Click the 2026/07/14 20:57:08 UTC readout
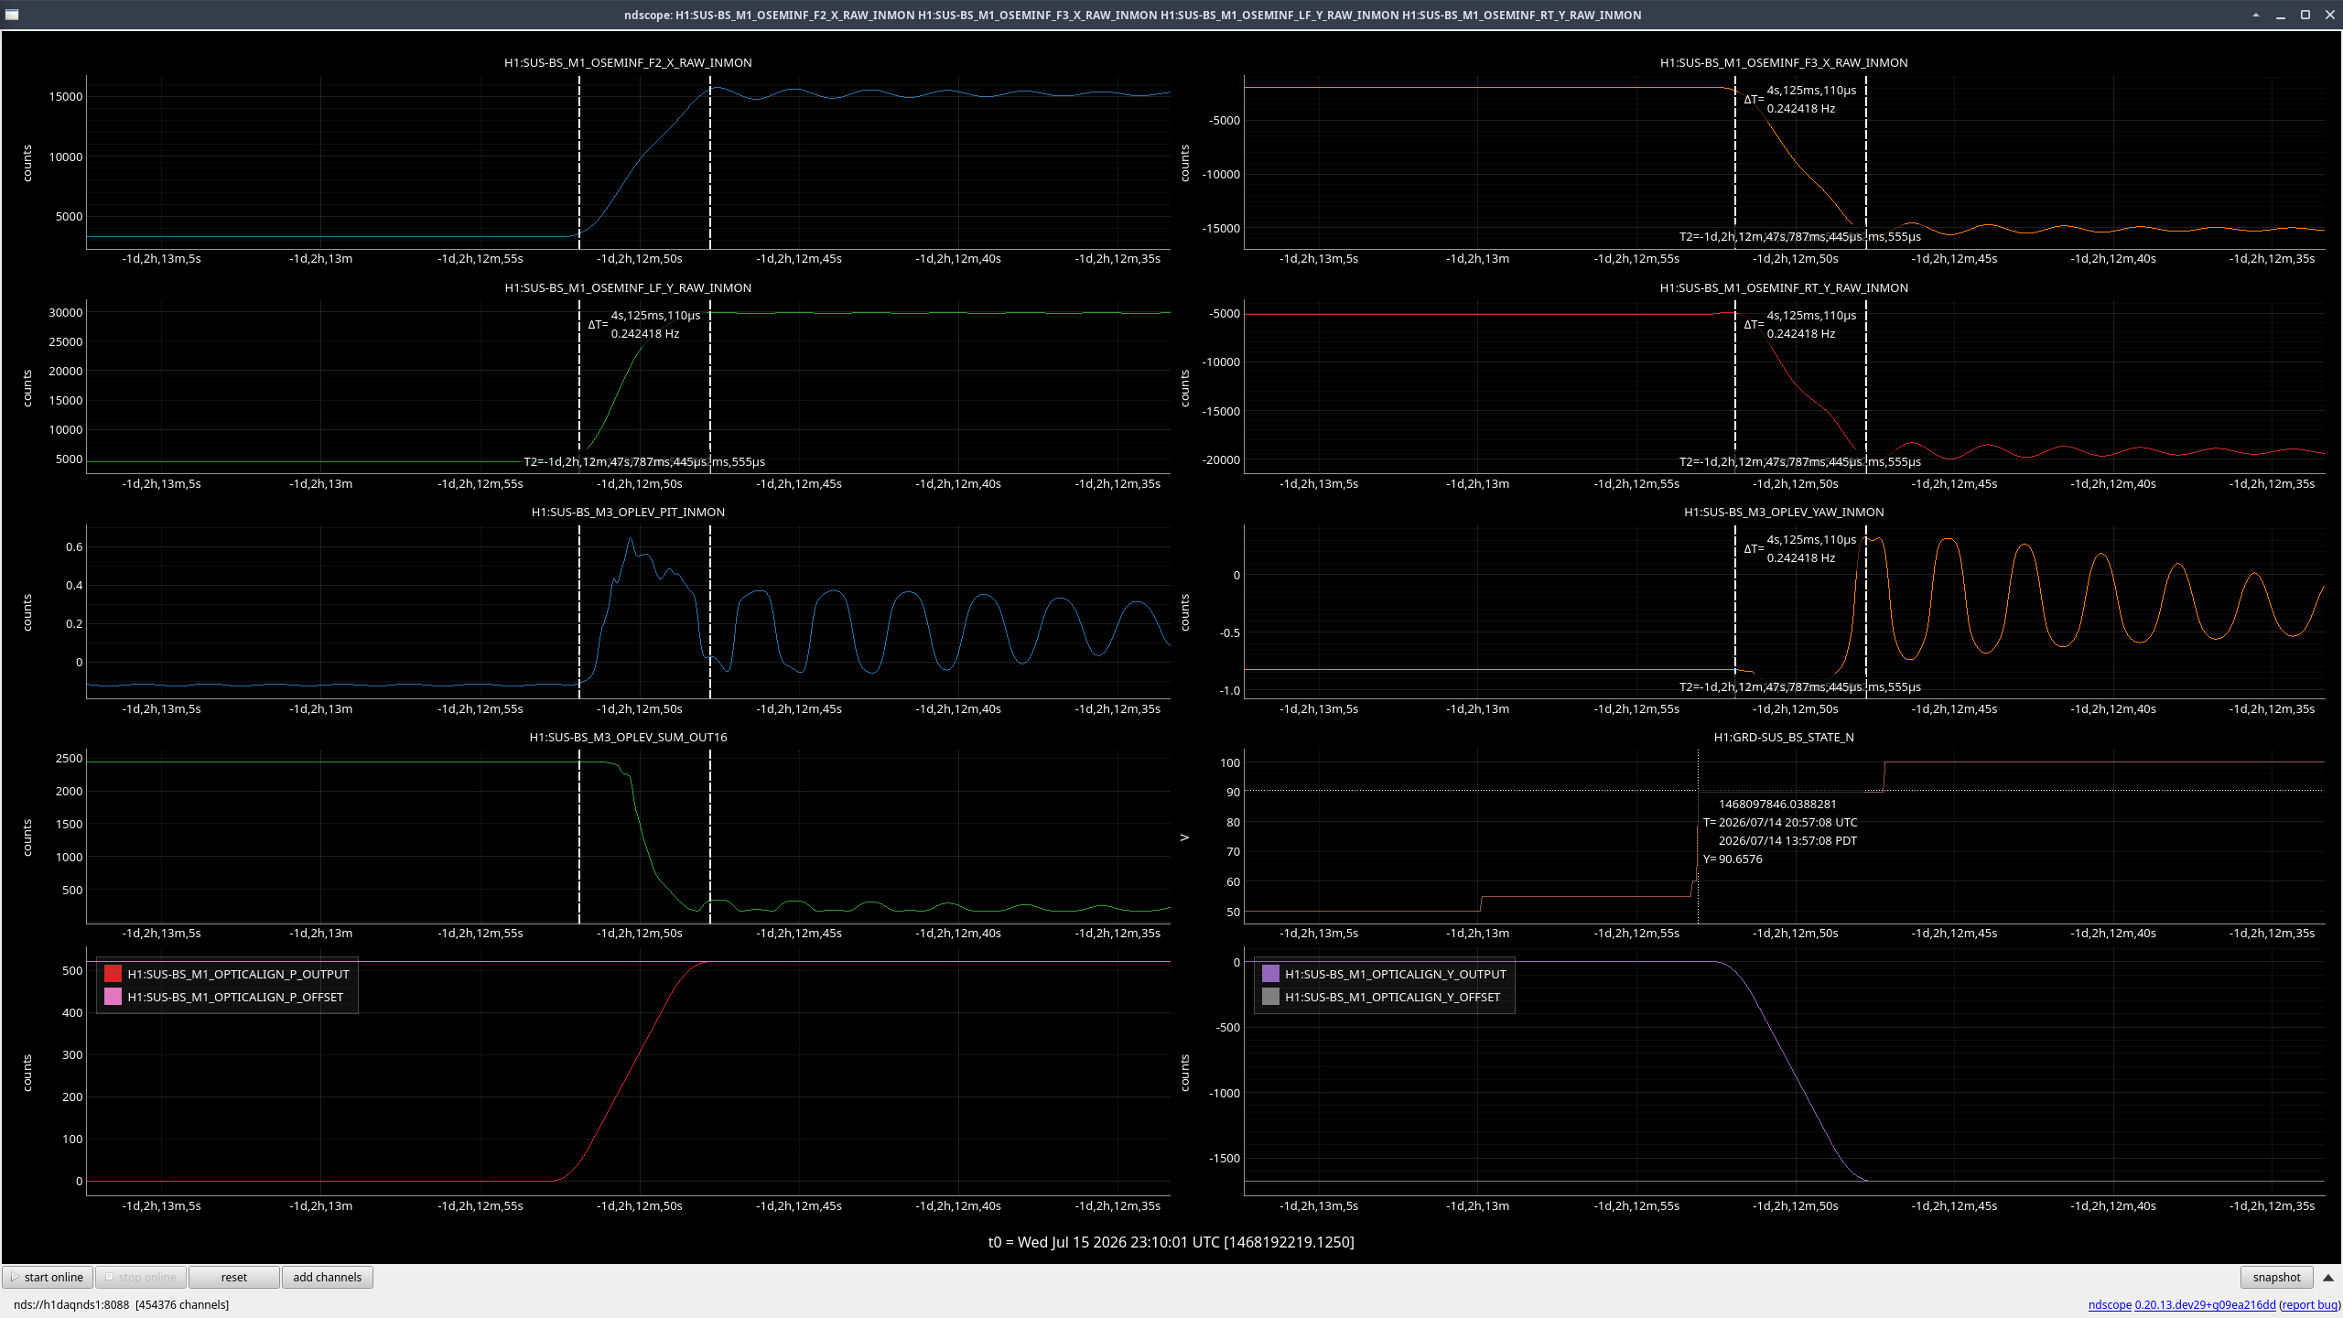This screenshot has height=1318, width=2343. point(1787,822)
